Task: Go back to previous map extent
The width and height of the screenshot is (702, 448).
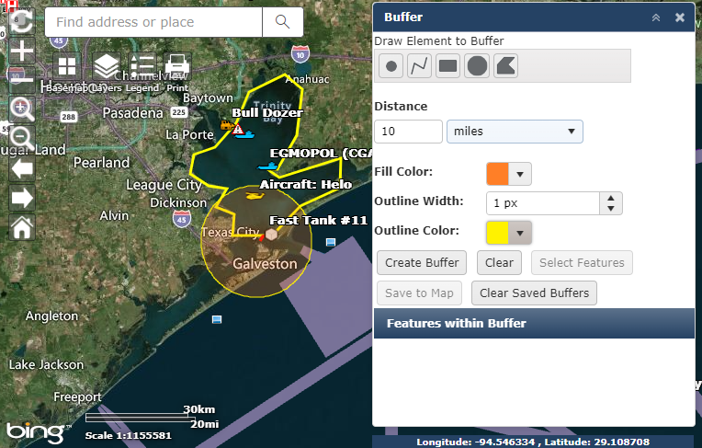Action: 21,168
